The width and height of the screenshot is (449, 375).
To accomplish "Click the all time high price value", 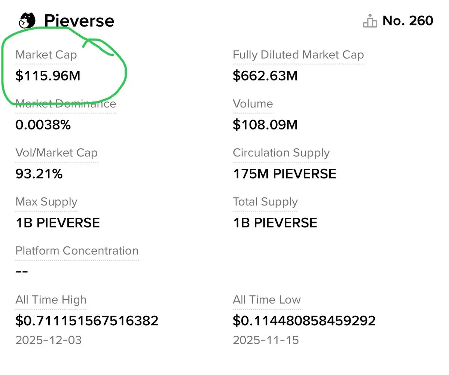I will click(x=87, y=321).
